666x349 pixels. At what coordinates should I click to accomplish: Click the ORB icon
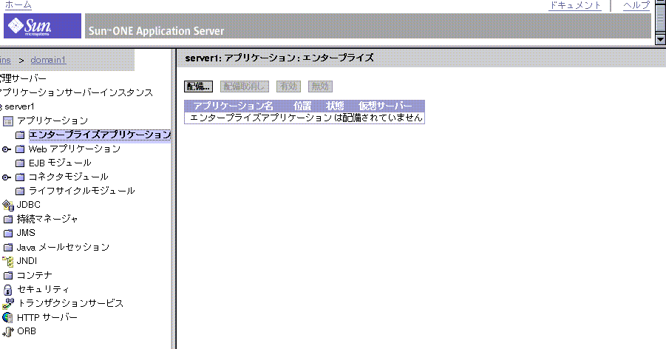point(8,331)
